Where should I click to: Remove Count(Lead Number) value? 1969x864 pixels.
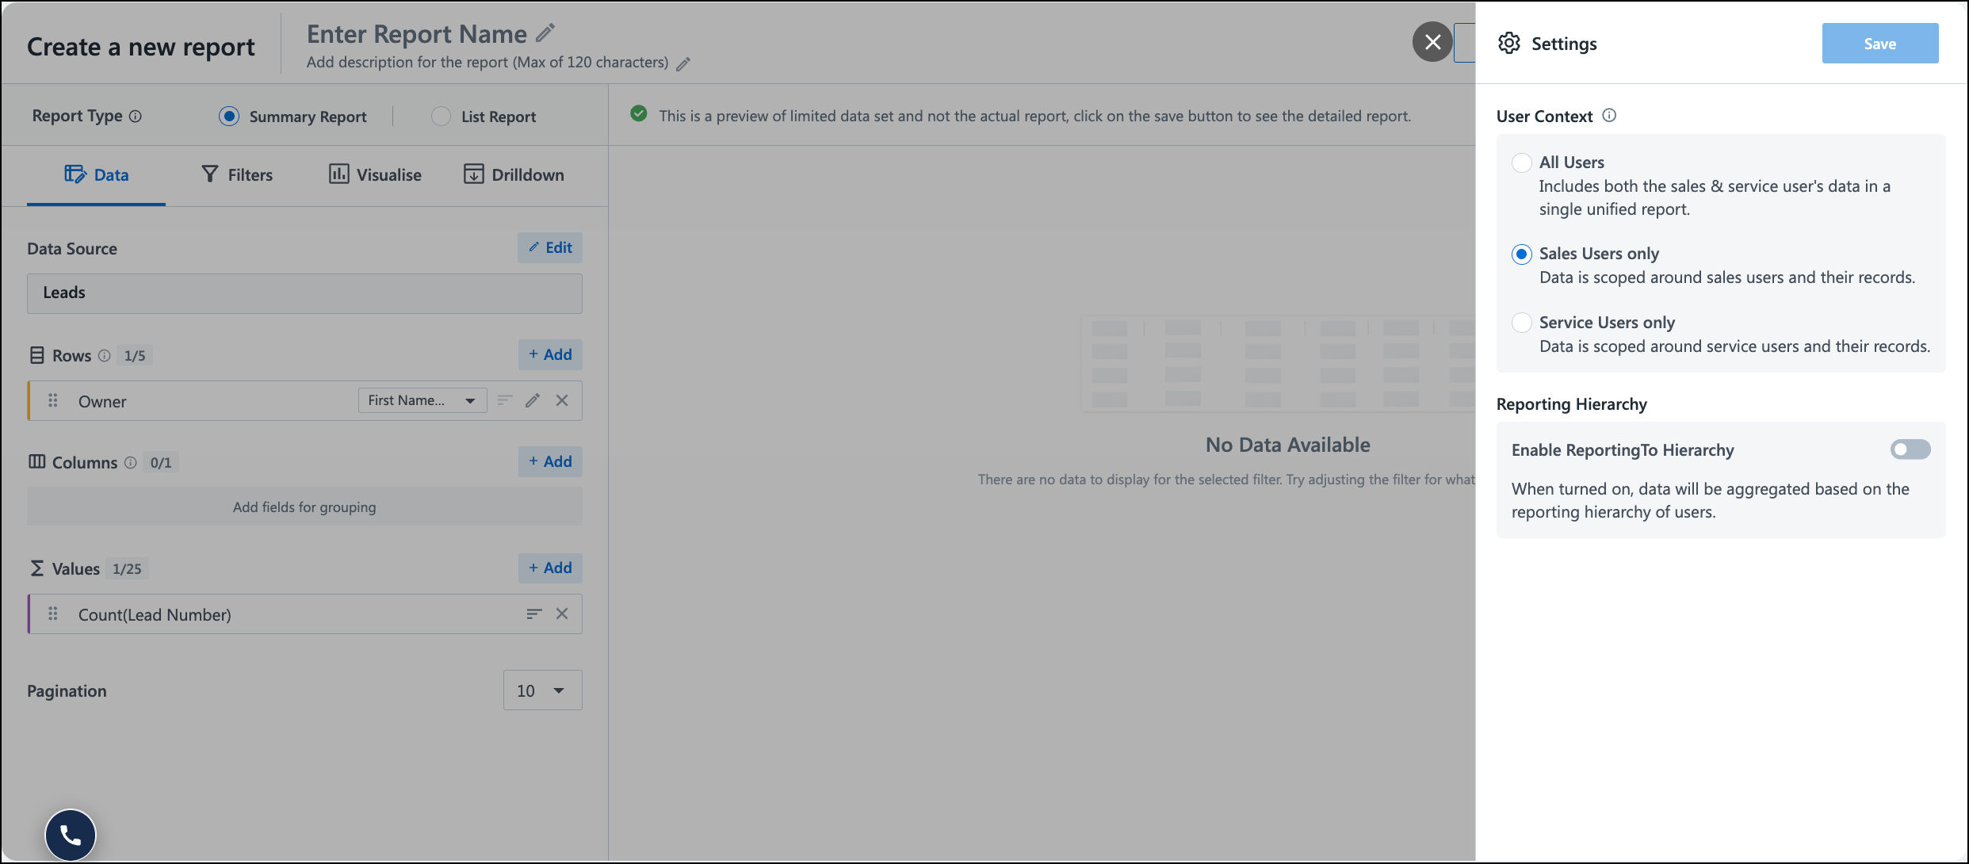click(x=562, y=614)
